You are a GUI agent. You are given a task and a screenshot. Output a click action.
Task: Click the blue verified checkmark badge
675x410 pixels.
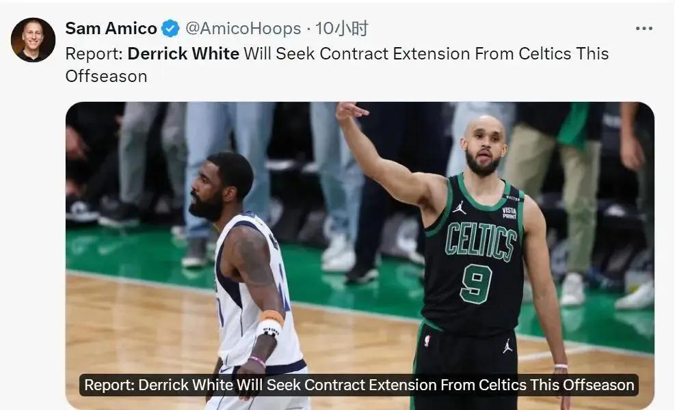(170, 29)
